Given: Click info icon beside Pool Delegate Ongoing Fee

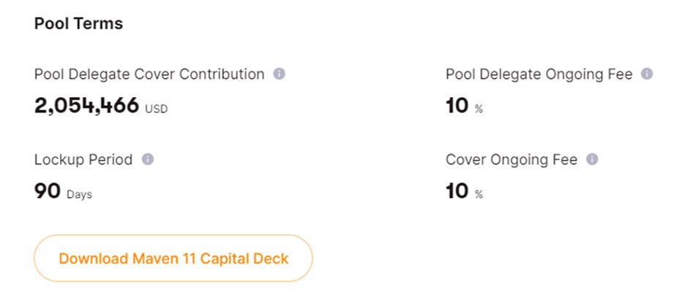Looking at the screenshot, I should pos(647,74).
